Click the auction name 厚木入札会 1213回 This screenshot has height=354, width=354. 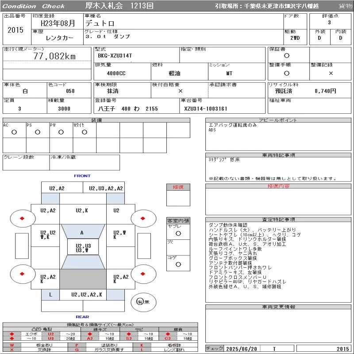(x=119, y=6)
